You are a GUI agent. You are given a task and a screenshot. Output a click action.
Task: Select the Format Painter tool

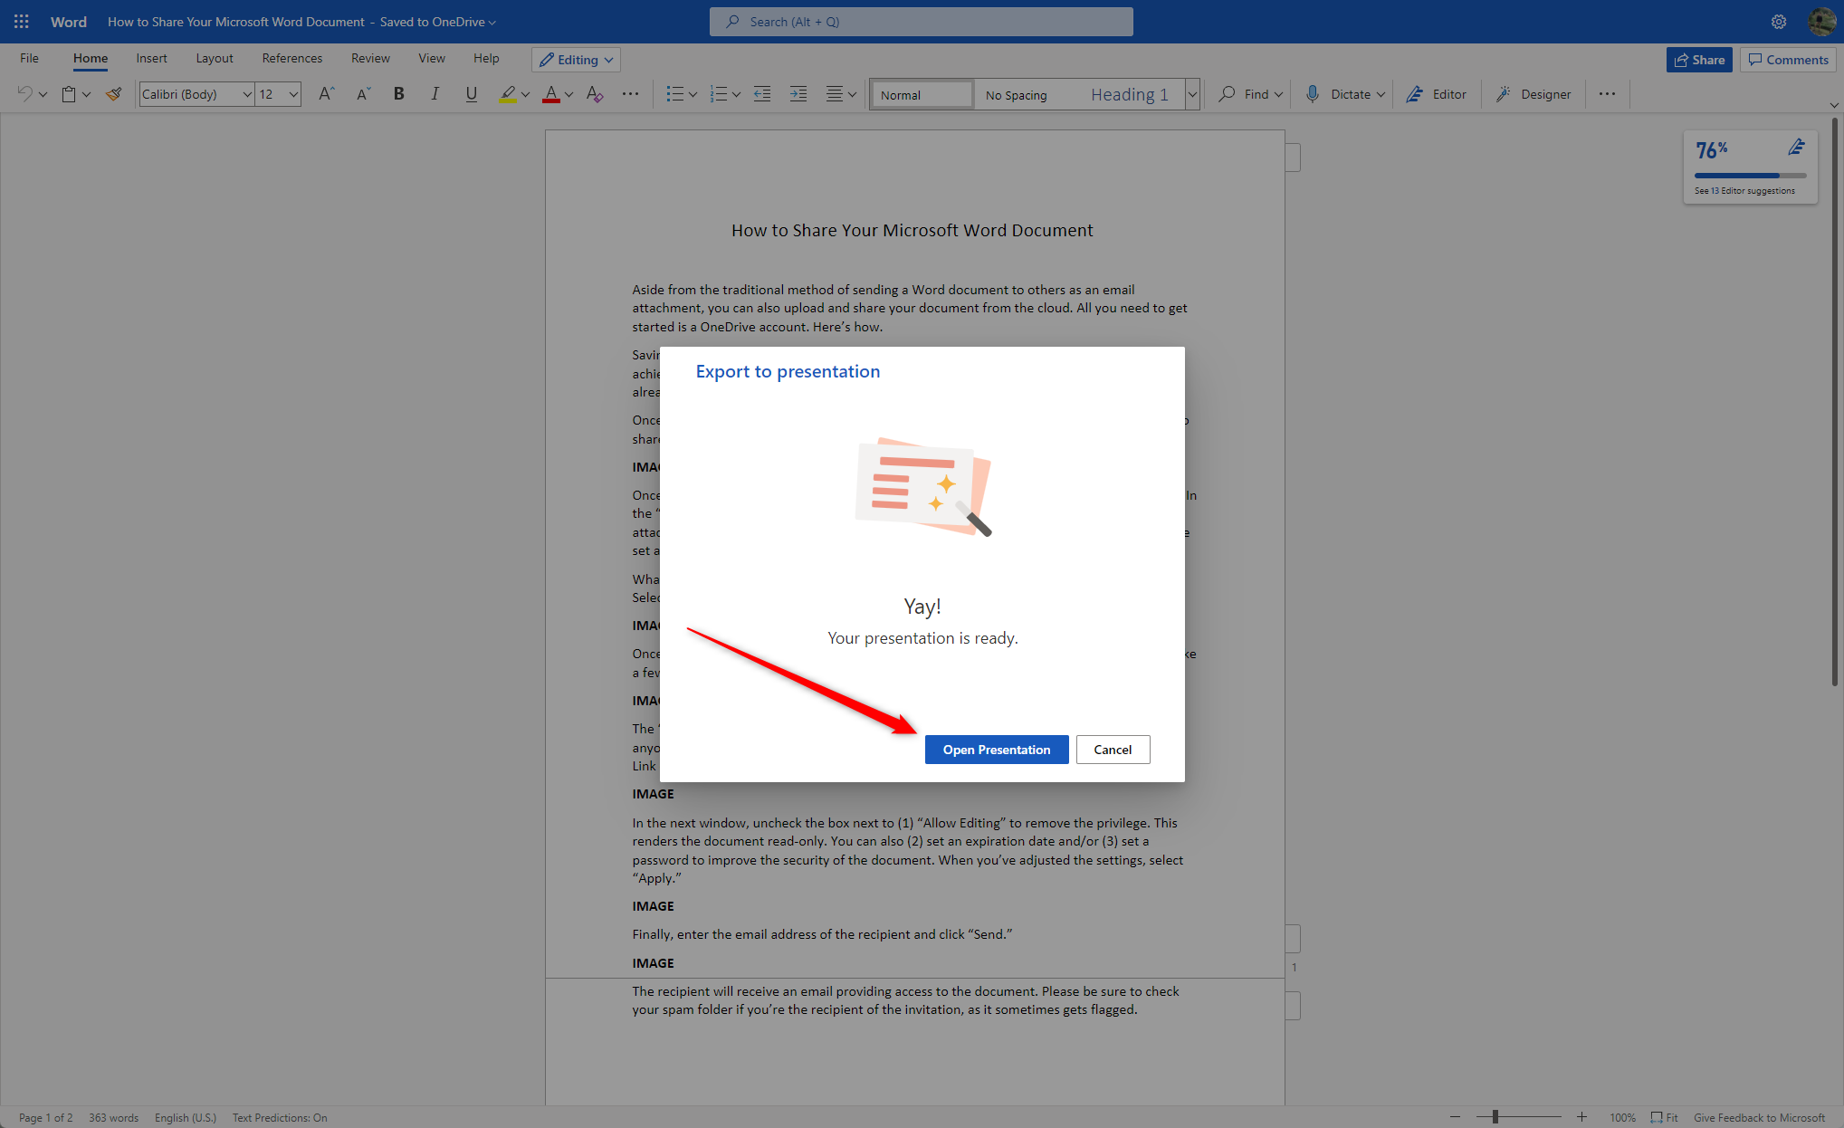coord(114,93)
